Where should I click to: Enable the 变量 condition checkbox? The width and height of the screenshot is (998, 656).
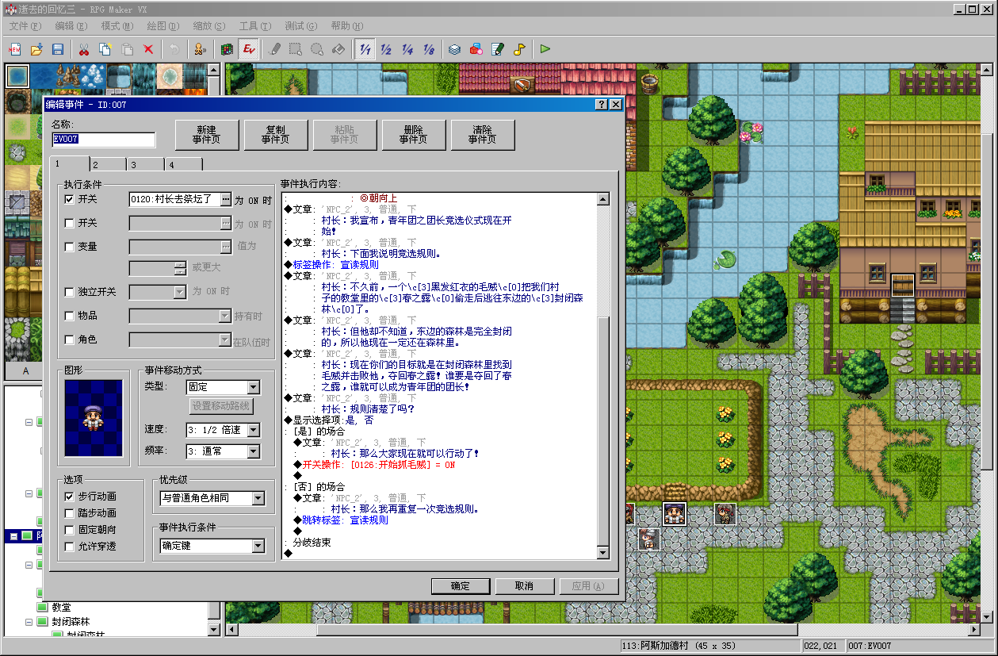coord(70,247)
